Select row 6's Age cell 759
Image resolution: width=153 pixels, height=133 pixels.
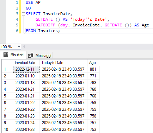93,103
